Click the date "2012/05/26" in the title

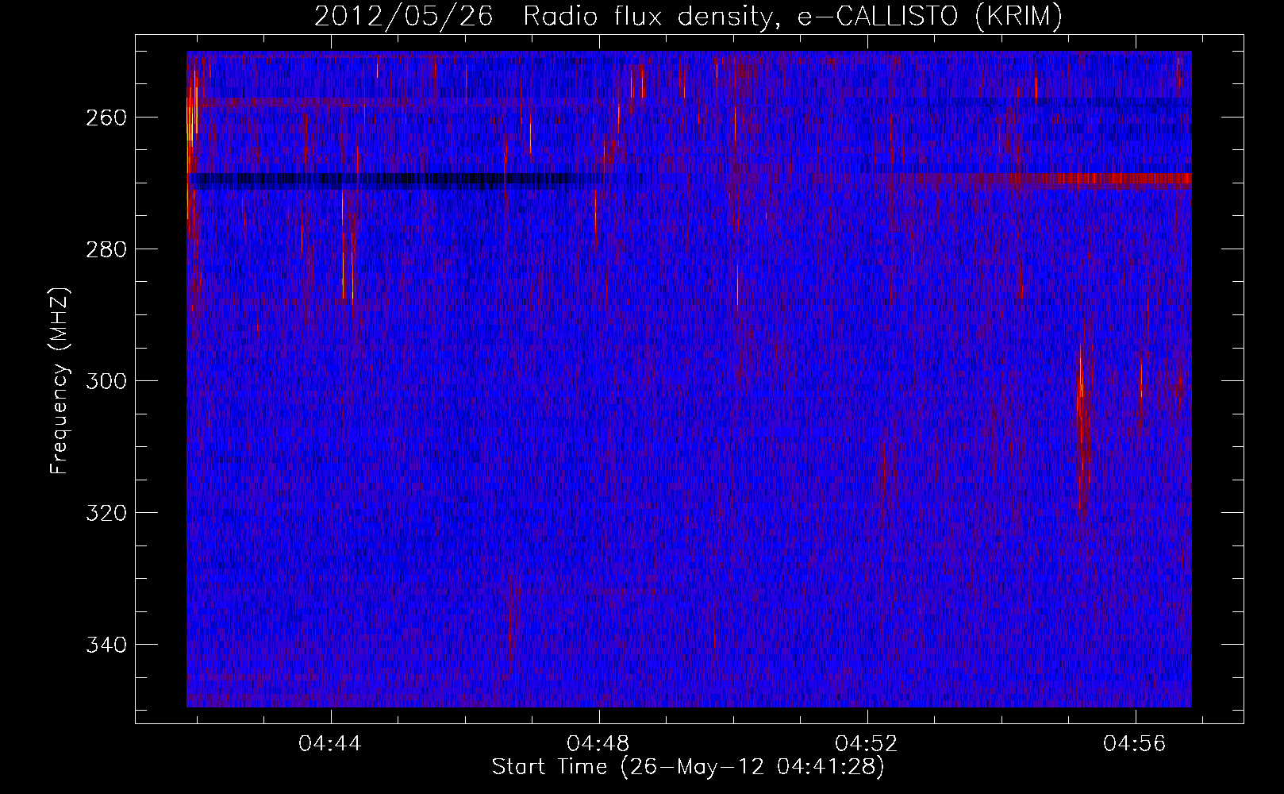click(404, 16)
